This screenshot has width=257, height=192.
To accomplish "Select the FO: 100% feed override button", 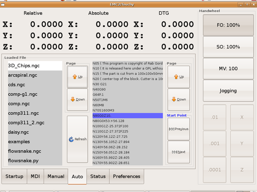I will (x=228, y=25).
